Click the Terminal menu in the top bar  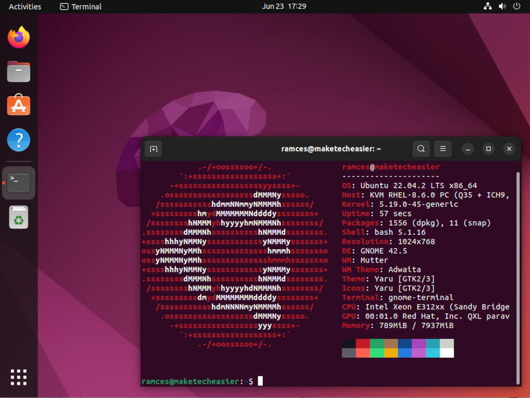(80, 6)
